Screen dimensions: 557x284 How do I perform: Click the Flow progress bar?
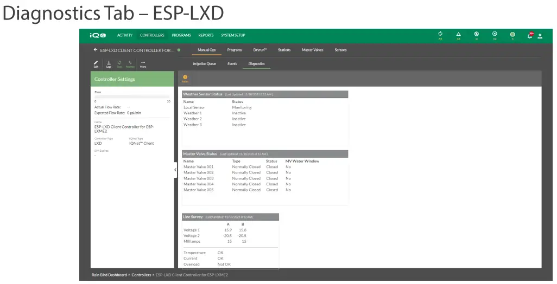click(132, 97)
